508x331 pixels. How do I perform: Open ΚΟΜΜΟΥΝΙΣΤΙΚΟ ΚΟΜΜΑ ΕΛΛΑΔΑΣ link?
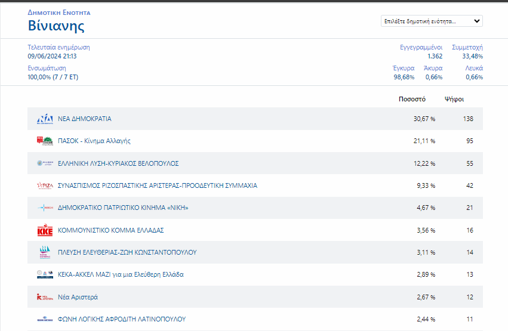pos(111,230)
